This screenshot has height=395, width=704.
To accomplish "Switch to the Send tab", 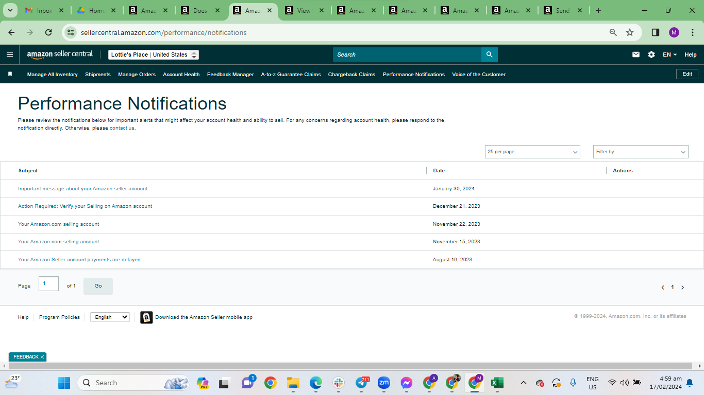I will (563, 10).
